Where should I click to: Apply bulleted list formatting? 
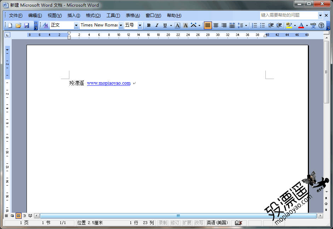(x=263, y=25)
